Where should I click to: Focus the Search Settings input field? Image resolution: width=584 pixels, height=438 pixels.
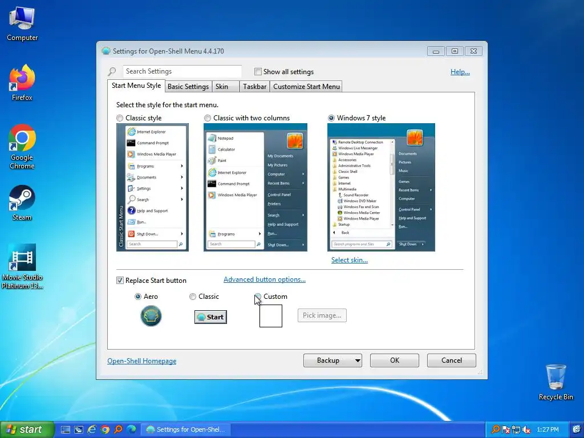point(182,71)
